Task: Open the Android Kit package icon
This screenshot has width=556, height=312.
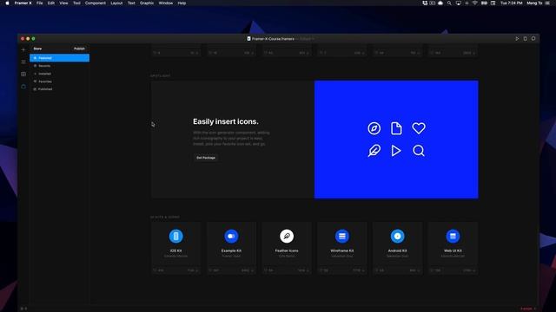Action: (x=397, y=236)
